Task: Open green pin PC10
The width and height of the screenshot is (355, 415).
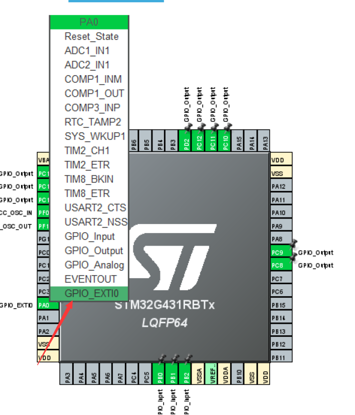Action: click(225, 141)
